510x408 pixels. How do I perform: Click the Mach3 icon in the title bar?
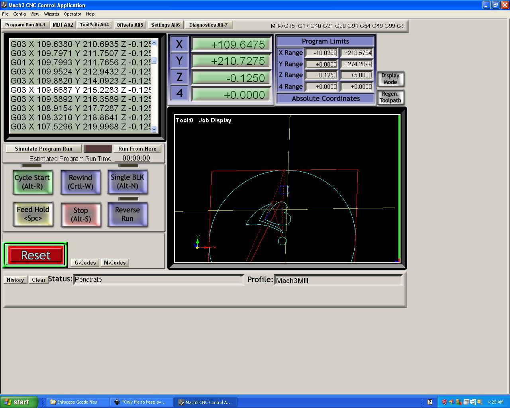tap(4, 5)
